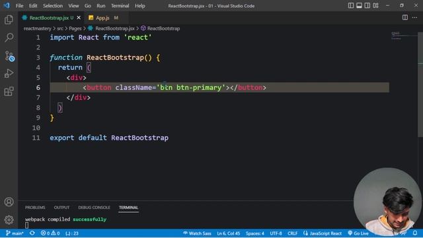Click 'btn btn-primary' string on line 6

pos(191,88)
